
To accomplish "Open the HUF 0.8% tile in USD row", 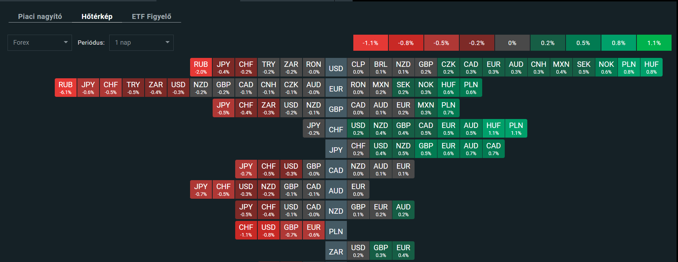I will pyautogui.click(x=652, y=67).
